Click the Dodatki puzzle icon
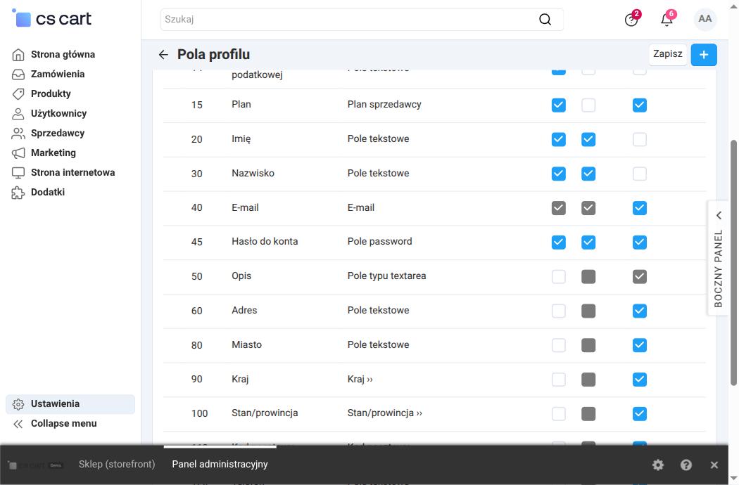 tap(18, 193)
